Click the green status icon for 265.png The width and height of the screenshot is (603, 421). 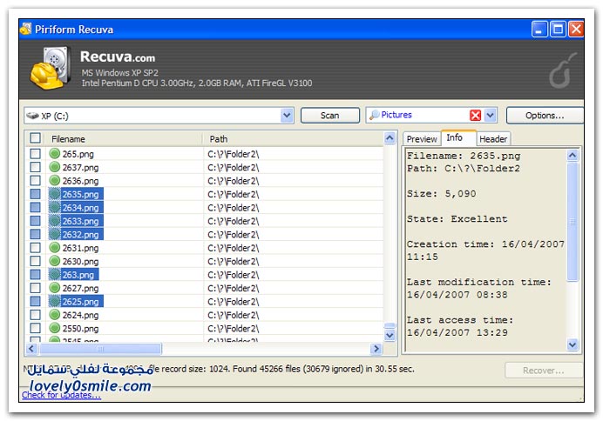[x=55, y=154]
